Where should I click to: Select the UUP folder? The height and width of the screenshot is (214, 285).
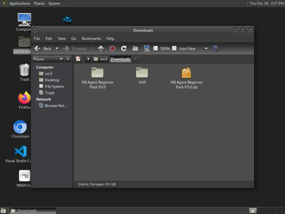pyautogui.click(x=142, y=76)
